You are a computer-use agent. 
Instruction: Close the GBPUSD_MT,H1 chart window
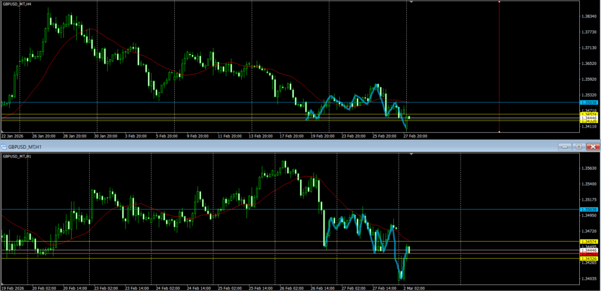[x=592, y=146]
